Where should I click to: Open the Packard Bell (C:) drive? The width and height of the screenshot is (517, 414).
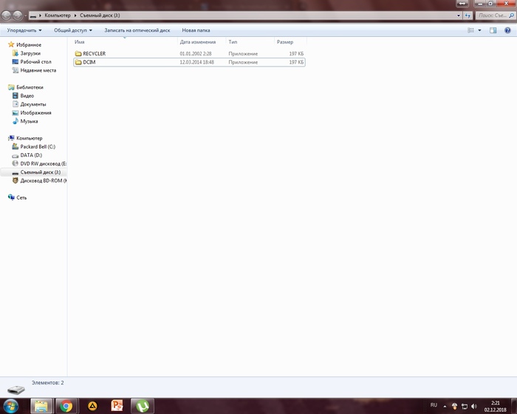point(38,146)
